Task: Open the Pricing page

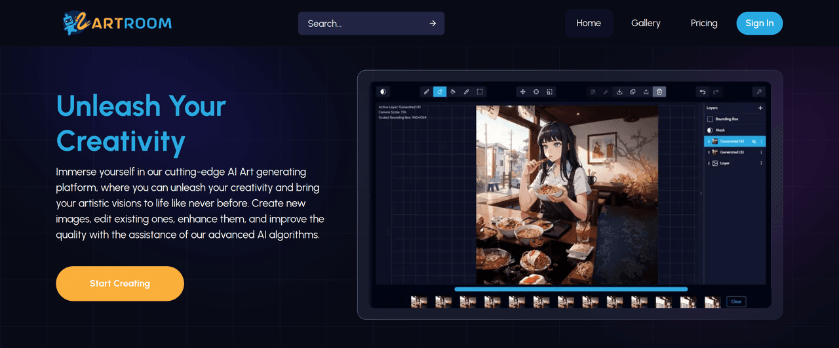Action: (x=704, y=24)
